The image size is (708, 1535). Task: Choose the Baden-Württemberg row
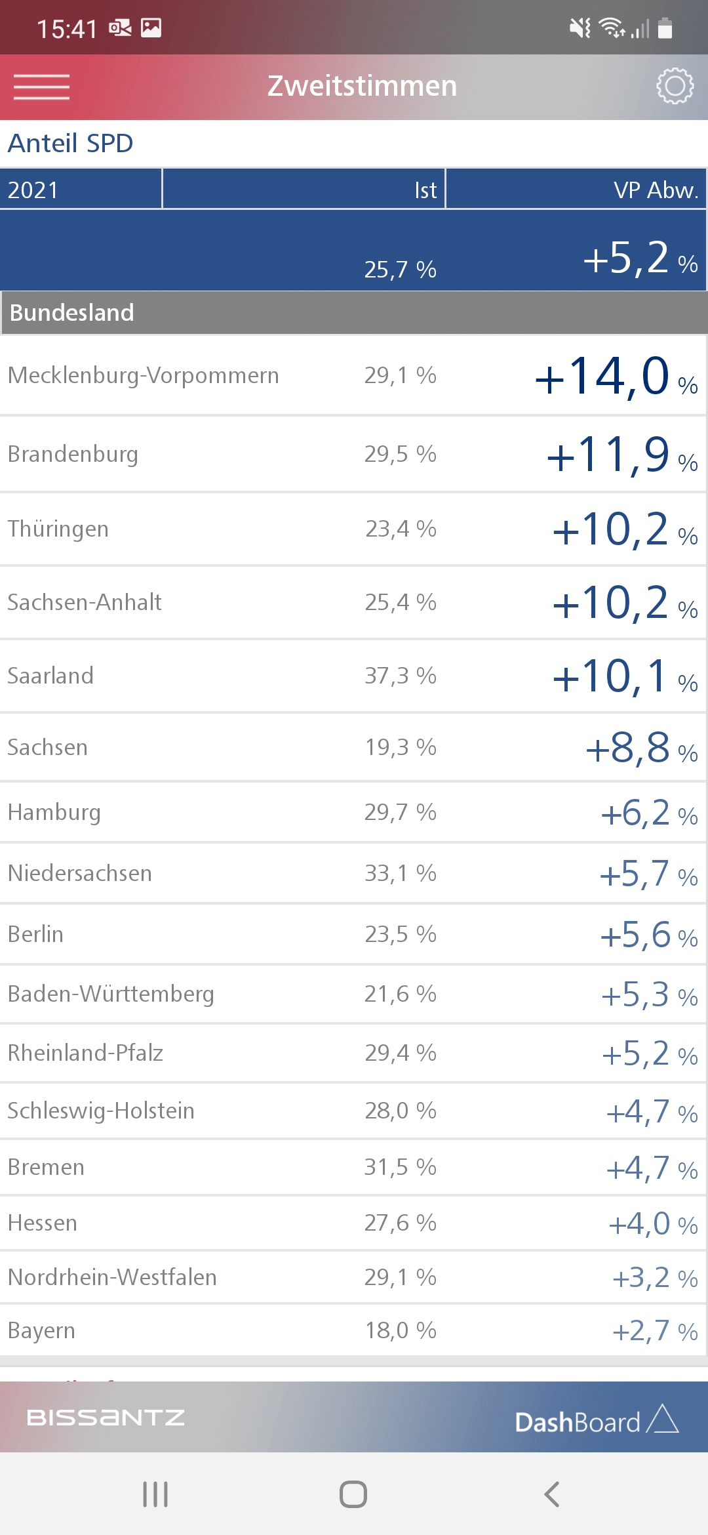[x=354, y=994]
